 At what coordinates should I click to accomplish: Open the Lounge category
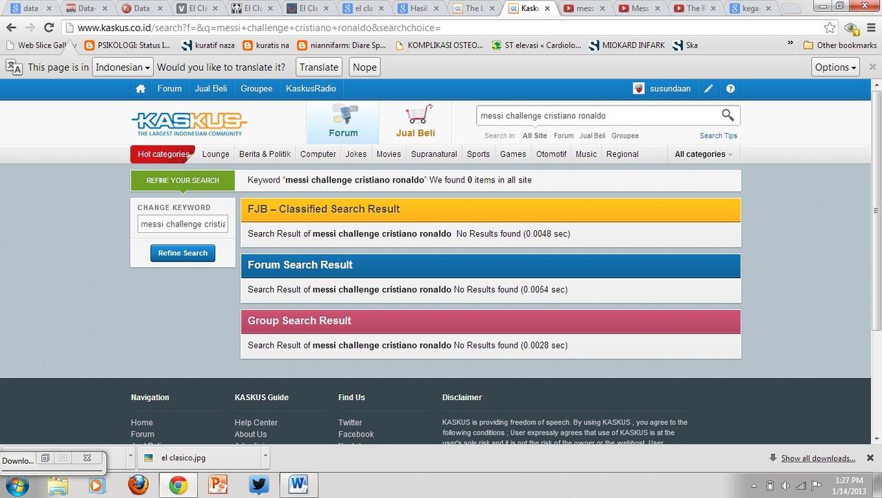click(216, 154)
